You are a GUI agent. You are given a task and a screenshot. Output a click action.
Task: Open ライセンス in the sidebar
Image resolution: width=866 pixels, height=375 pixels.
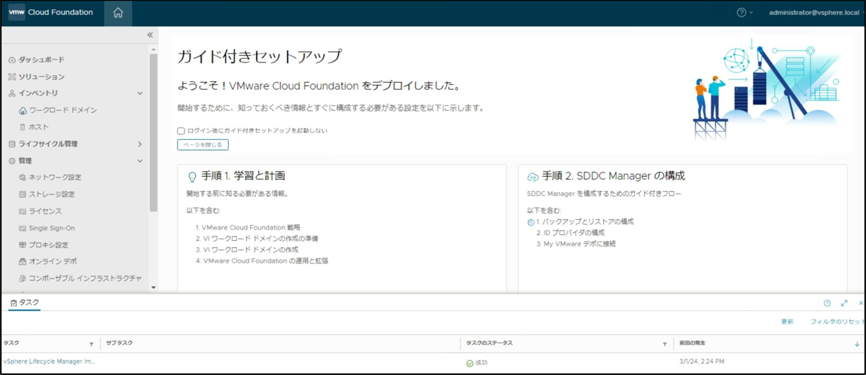coord(44,211)
